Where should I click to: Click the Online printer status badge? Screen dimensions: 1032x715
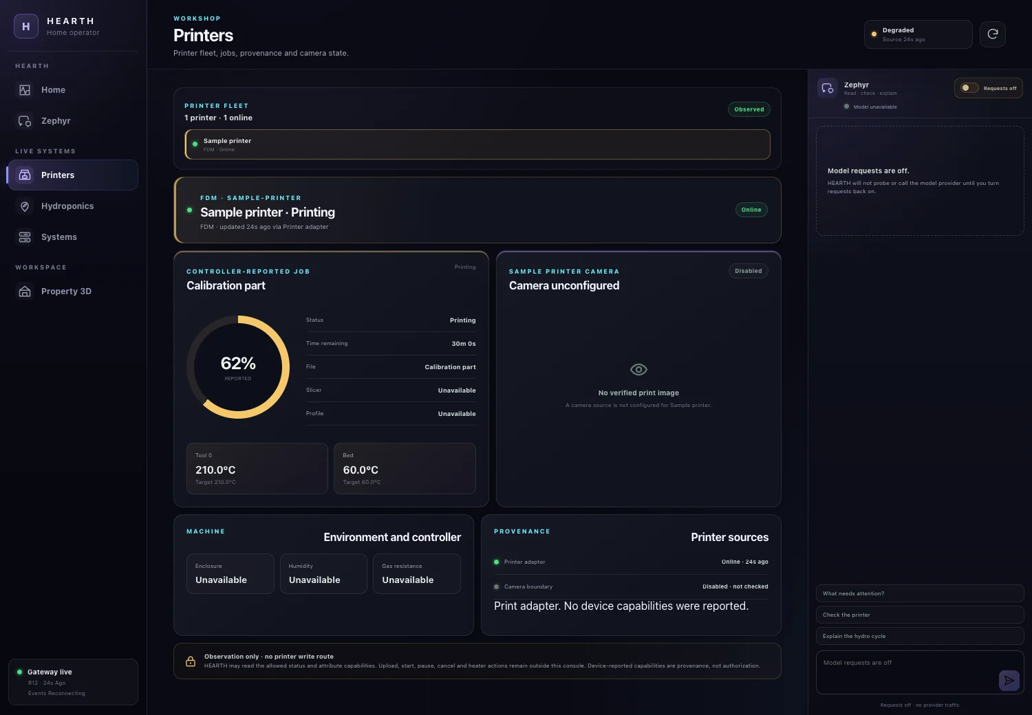[x=751, y=210]
